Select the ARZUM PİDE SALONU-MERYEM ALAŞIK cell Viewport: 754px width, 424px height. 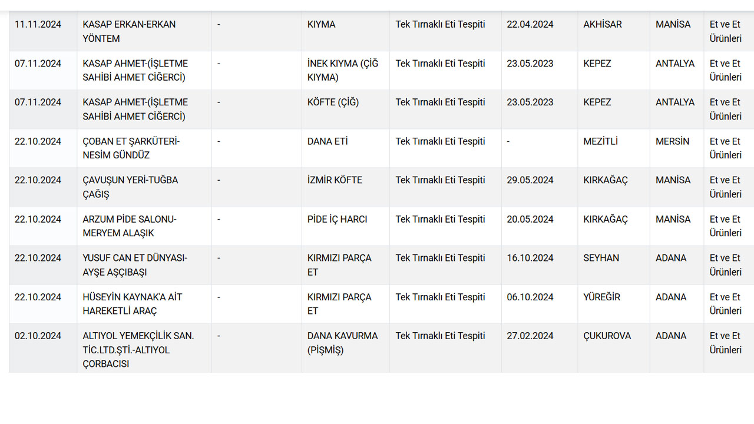tap(144, 226)
